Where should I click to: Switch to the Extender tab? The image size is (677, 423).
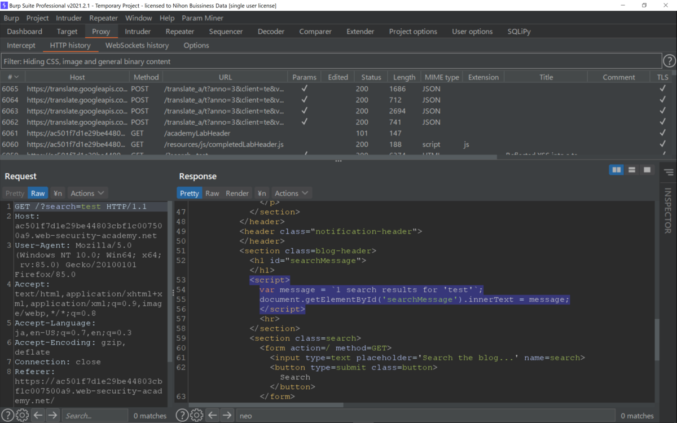point(361,32)
